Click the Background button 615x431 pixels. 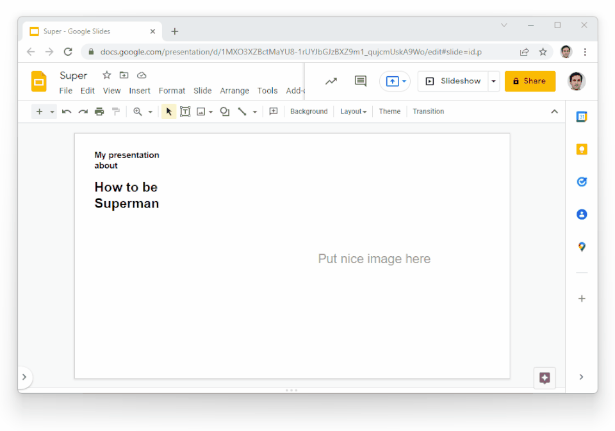(309, 111)
